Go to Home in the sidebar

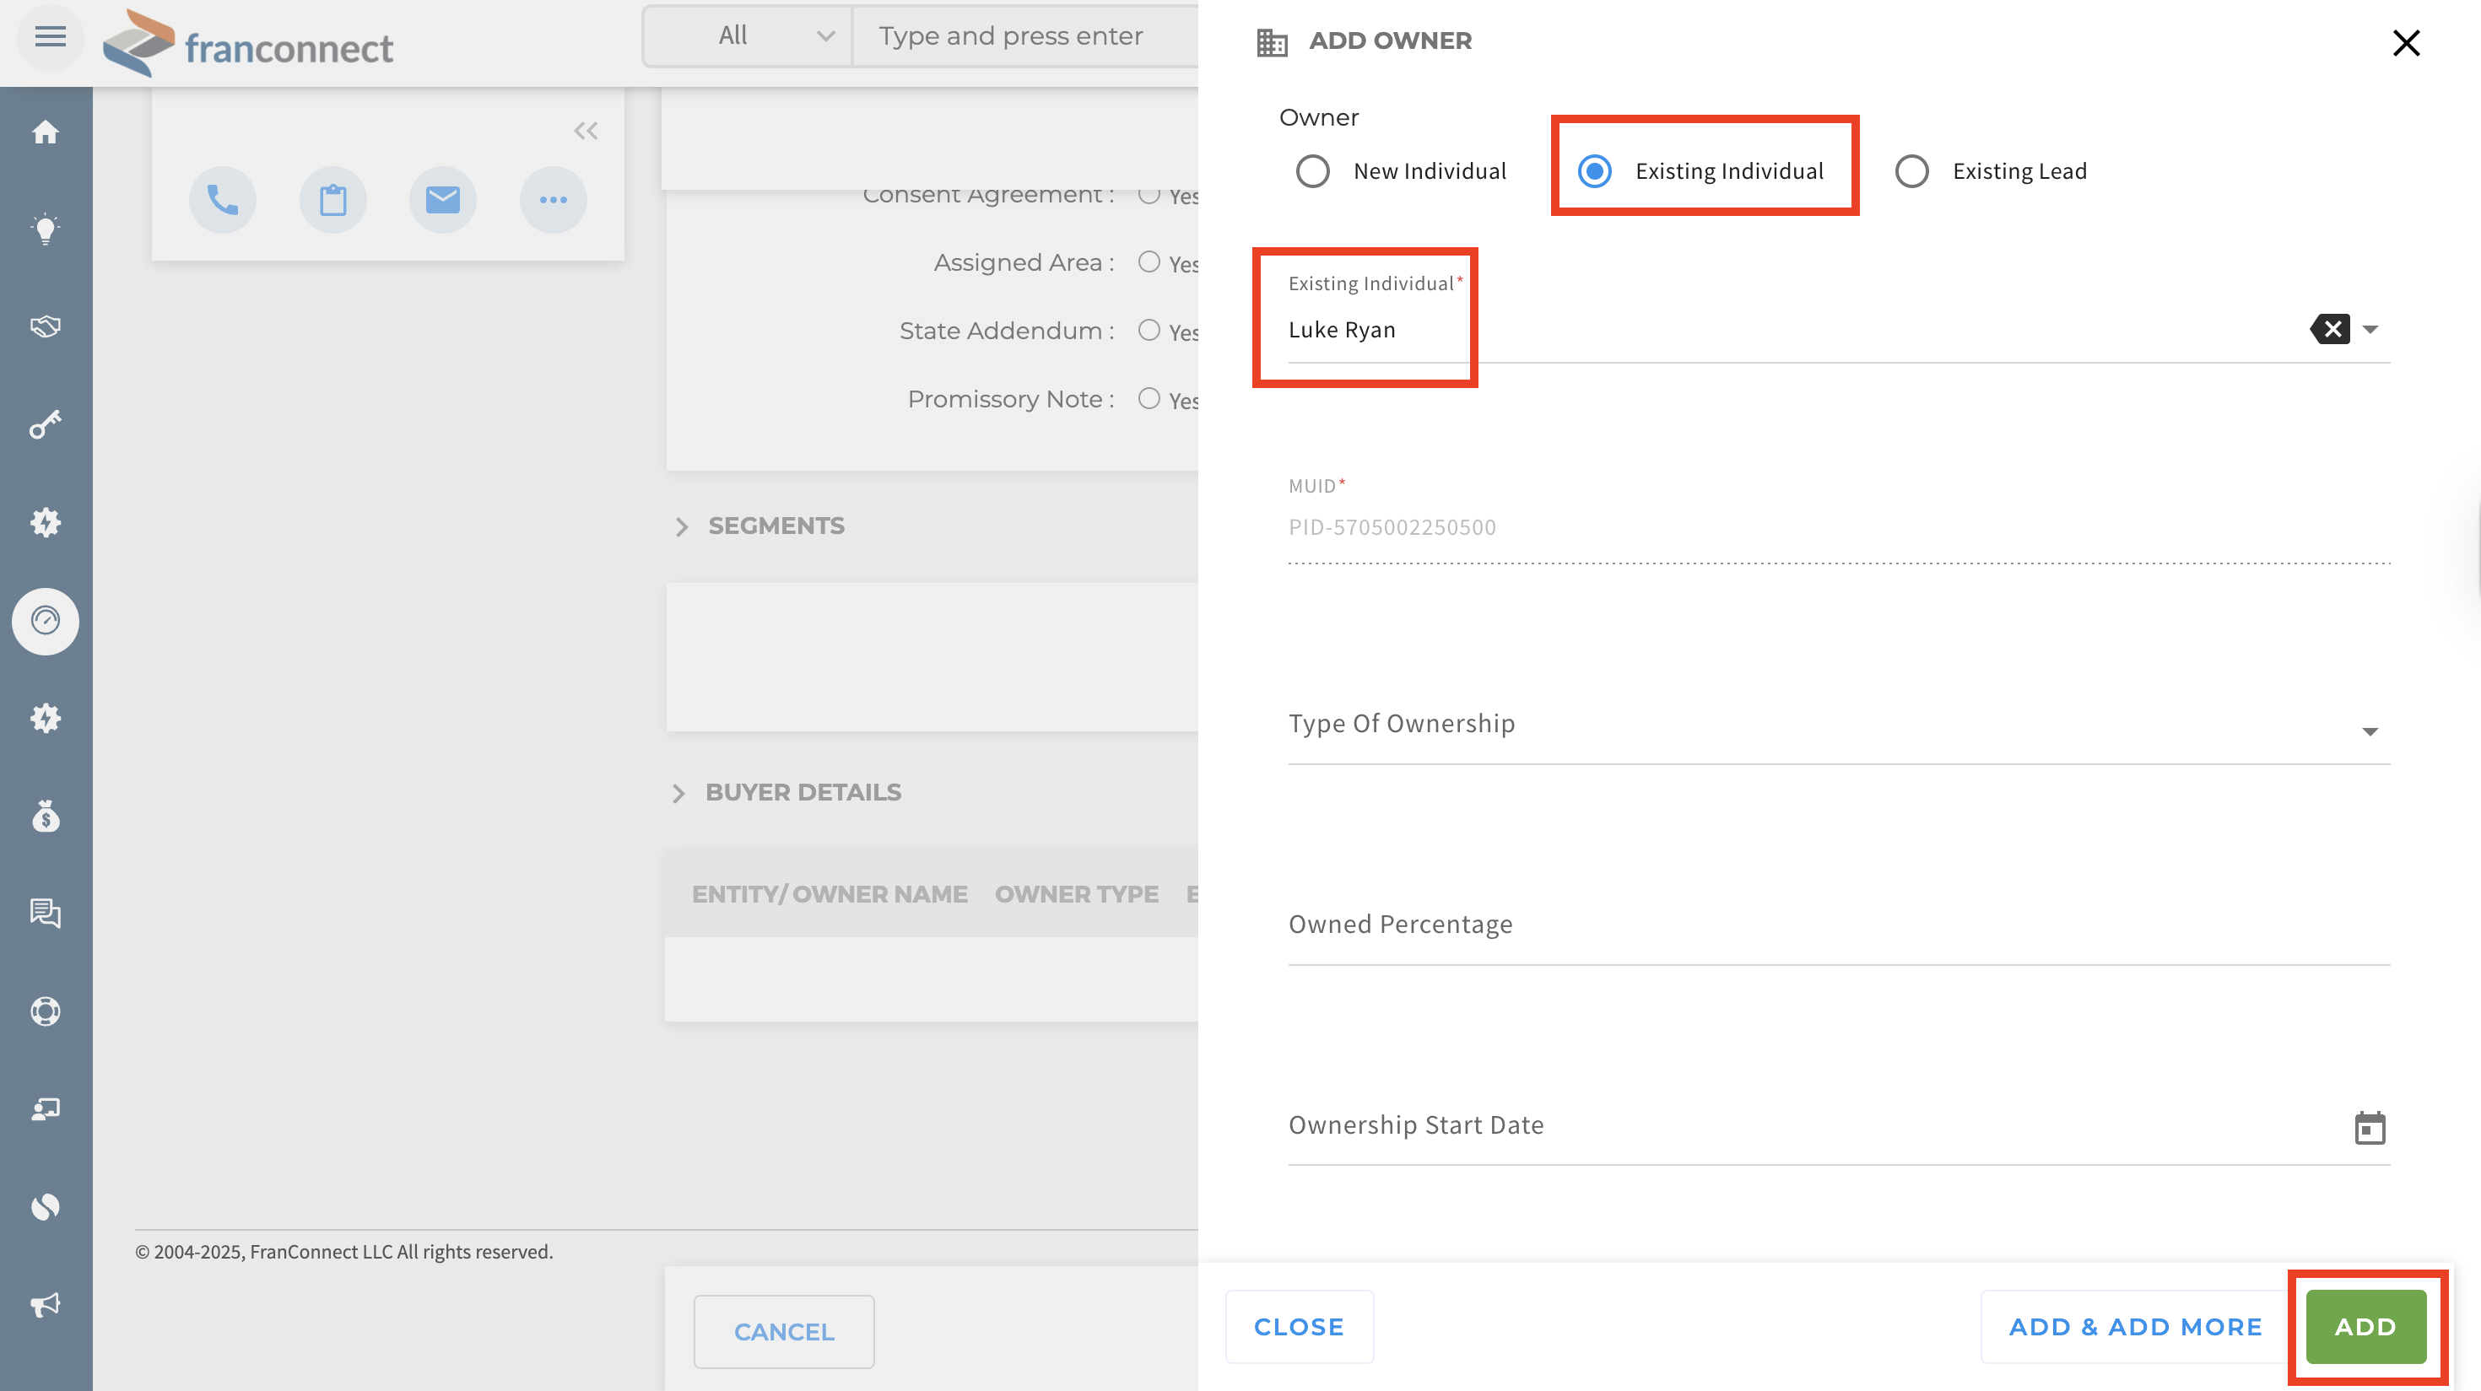[46, 132]
